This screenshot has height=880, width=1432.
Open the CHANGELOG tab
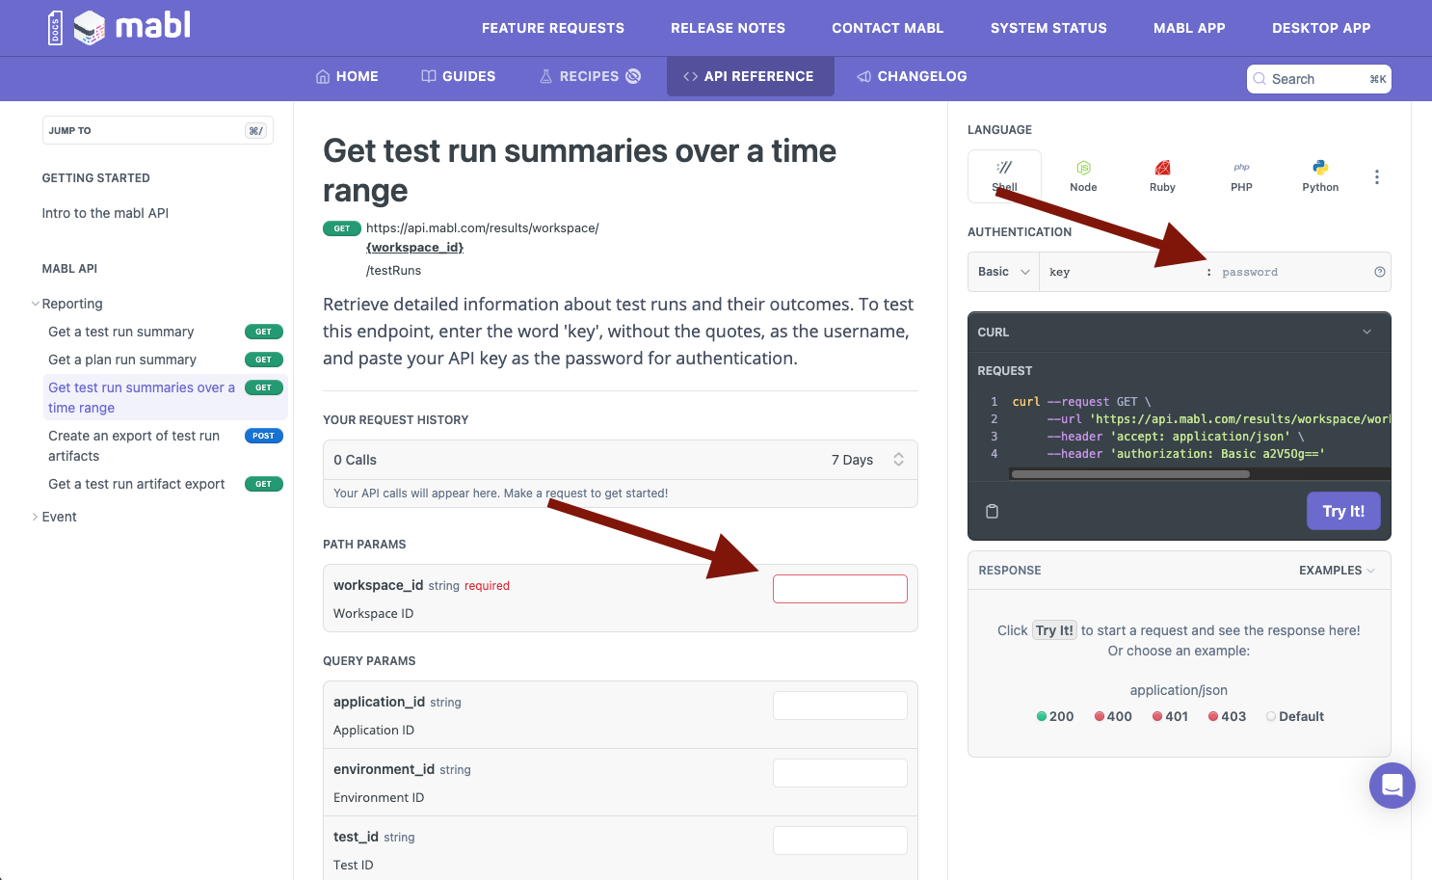[913, 76]
